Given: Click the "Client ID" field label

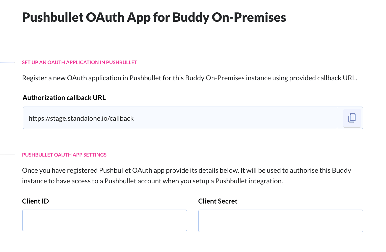Looking at the screenshot, I should pos(35,201).
